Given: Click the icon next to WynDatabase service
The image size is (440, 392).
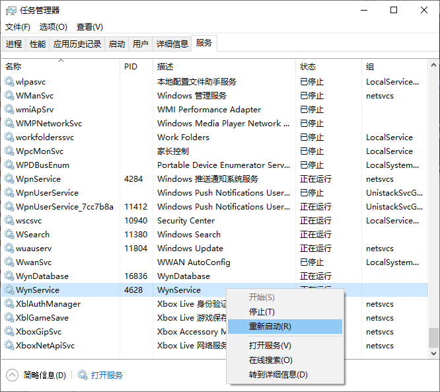Looking at the screenshot, I should pos(9,276).
